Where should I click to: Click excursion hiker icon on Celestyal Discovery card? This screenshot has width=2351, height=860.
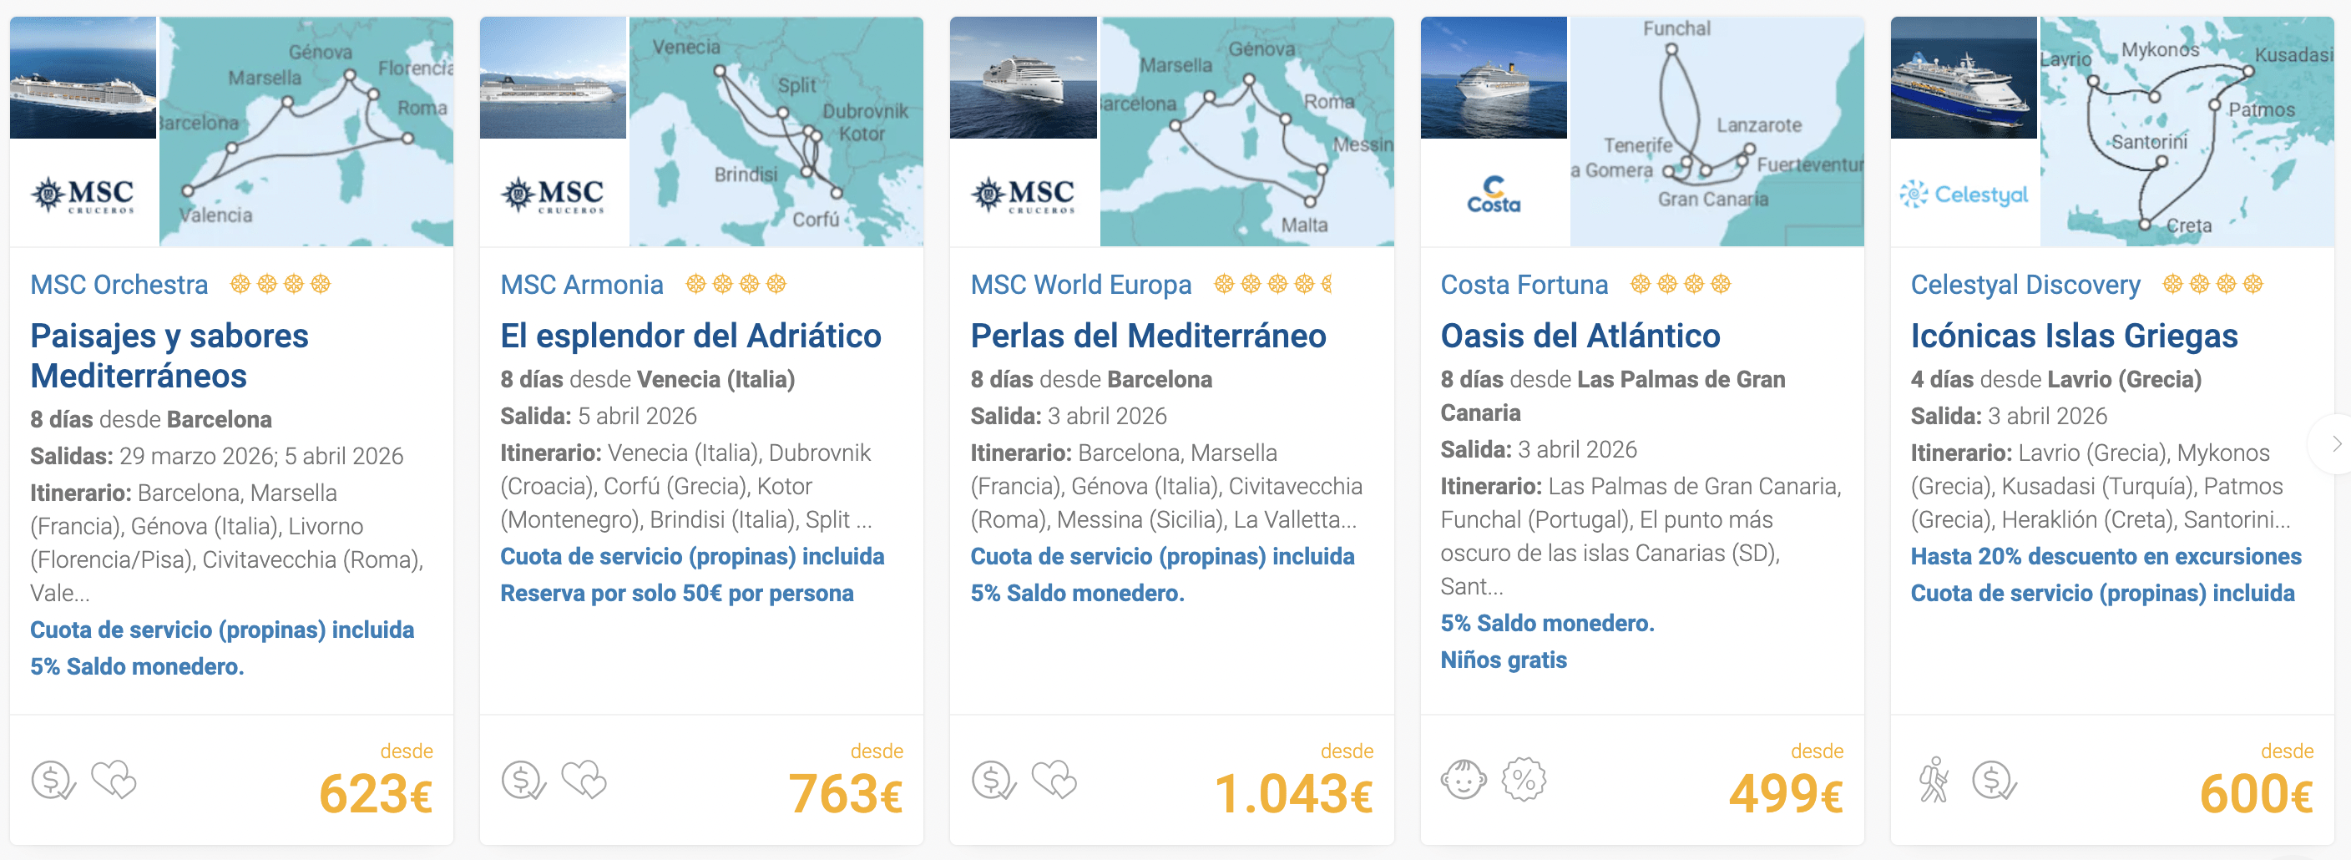1933,781
